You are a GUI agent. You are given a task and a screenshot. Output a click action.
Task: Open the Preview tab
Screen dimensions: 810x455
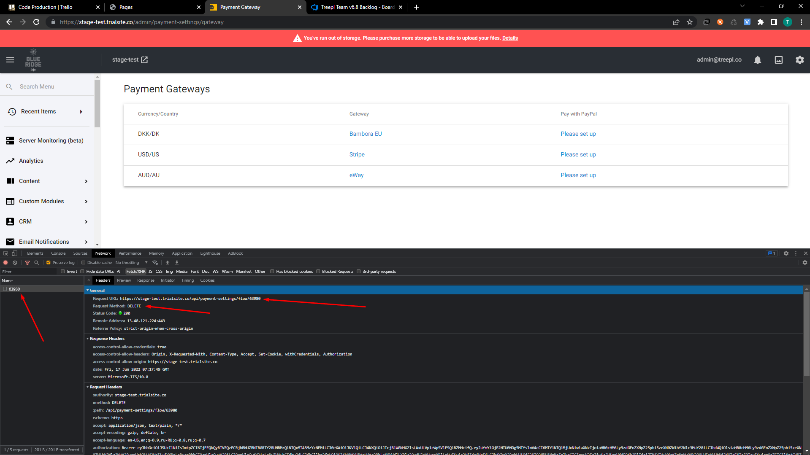[124, 280]
